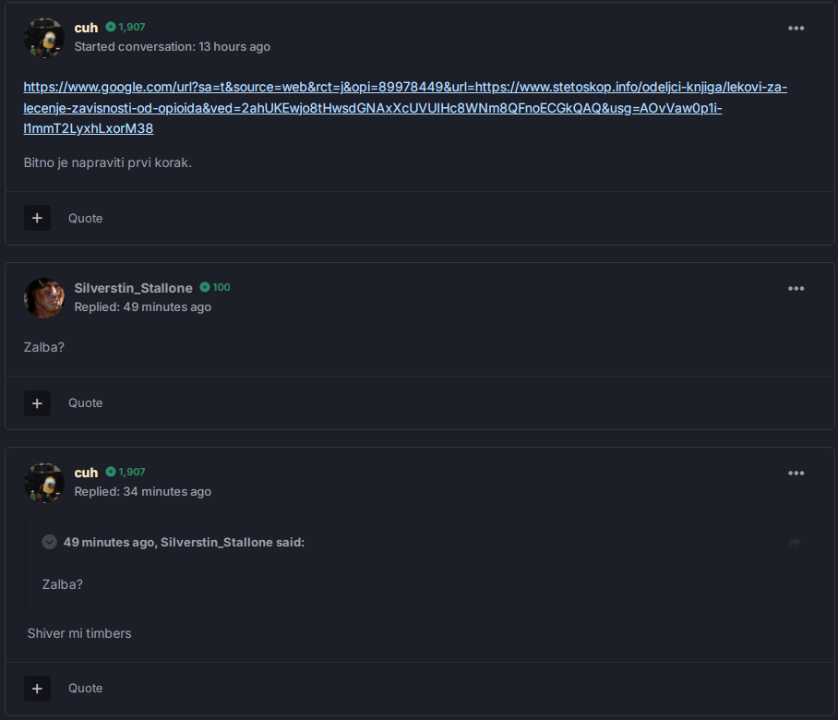Click reputation badge 1,907 on cuh's reply
Image resolution: width=838 pixels, height=720 pixels.
coord(126,472)
